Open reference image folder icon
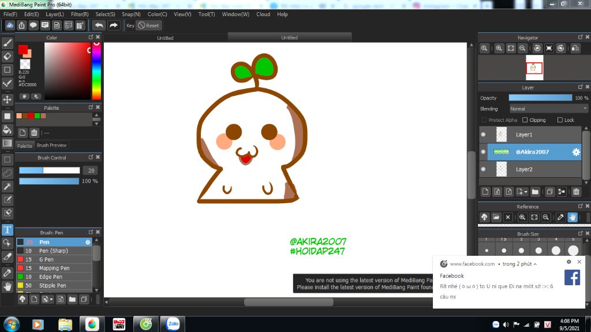The width and height of the screenshot is (591, 332). [496, 217]
